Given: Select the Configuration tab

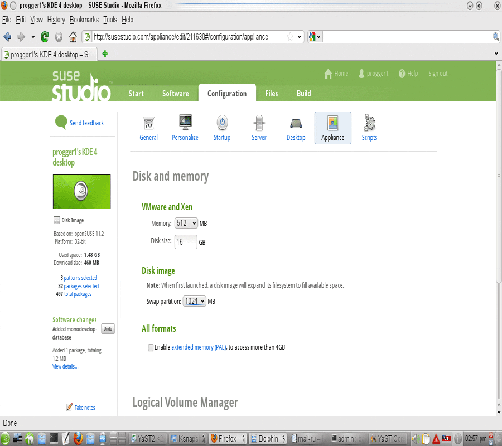Looking at the screenshot, I should [x=227, y=93].
